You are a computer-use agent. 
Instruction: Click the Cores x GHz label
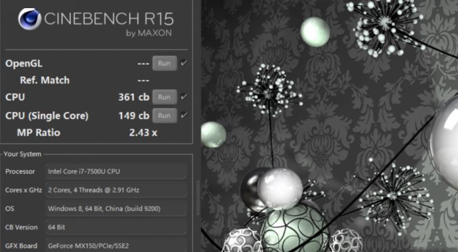tap(23, 190)
